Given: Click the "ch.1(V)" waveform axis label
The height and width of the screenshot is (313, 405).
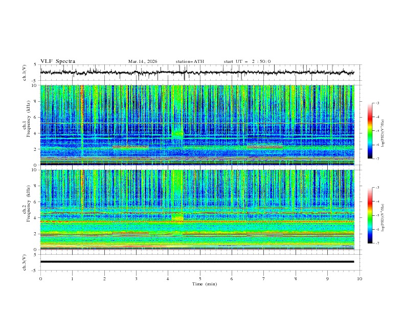Looking at the screenshot, I should click(x=25, y=73).
